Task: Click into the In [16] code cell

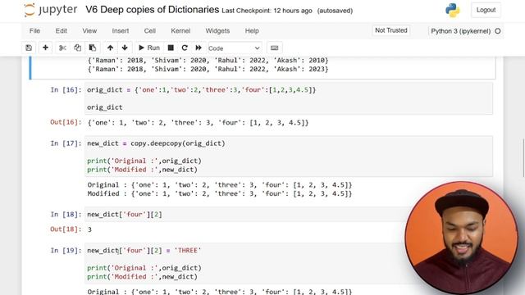Action: click(289, 98)
